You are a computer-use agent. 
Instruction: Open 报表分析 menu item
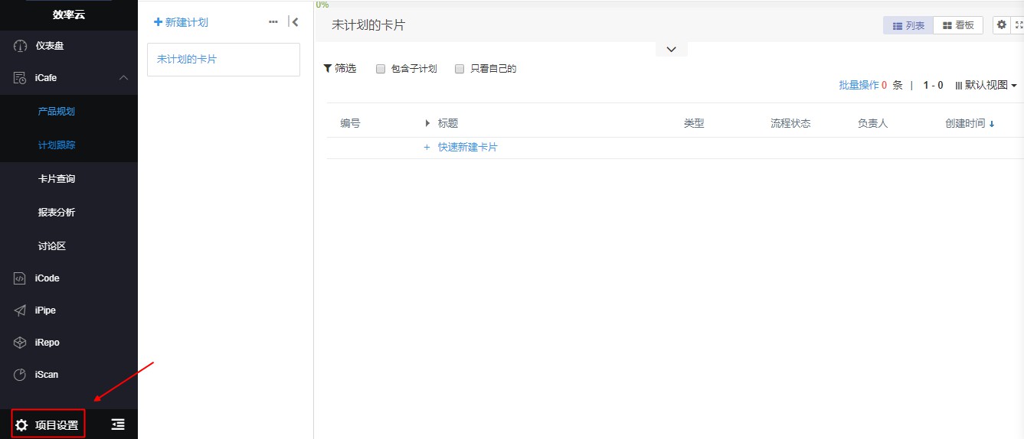[57, 213]
